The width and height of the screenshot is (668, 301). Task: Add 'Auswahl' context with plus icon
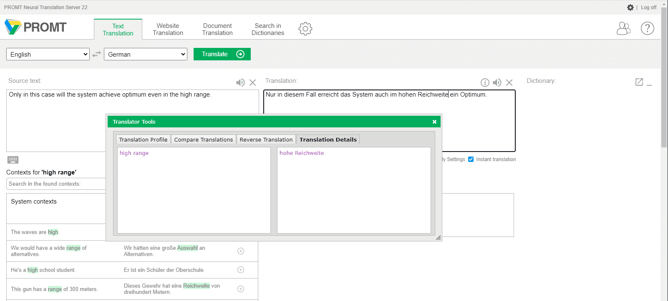(241, 251)
